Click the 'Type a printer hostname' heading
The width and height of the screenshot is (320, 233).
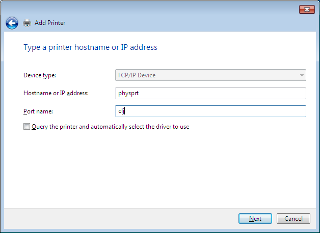(91, 47)
